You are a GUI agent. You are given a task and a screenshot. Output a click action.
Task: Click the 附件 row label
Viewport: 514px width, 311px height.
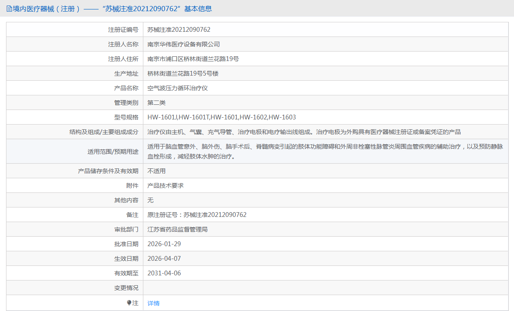coord(133,186)
